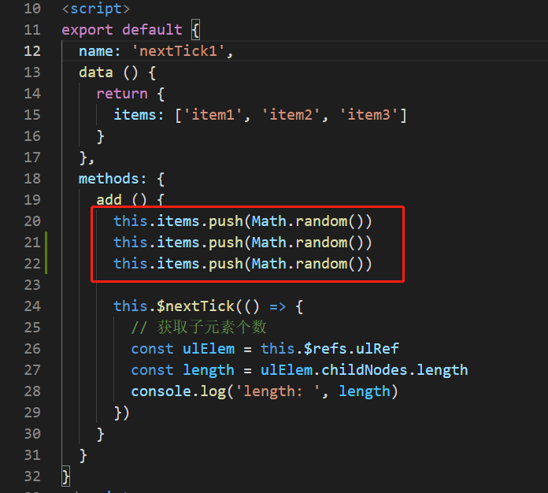
Task: Click the 'length' variable declared on line 27
Action: pyautogui.click(x=209, y=371)
